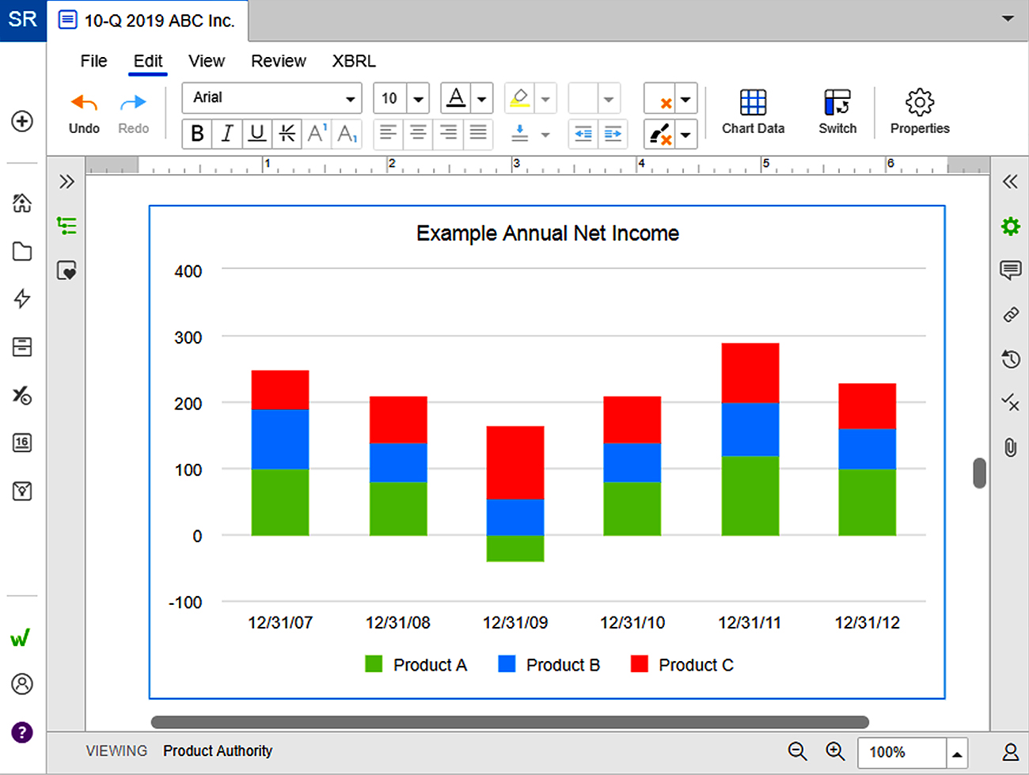This screenshot has height=775, width=1029.
Task: Toggle italic formatting
Action: pos(227,134)
